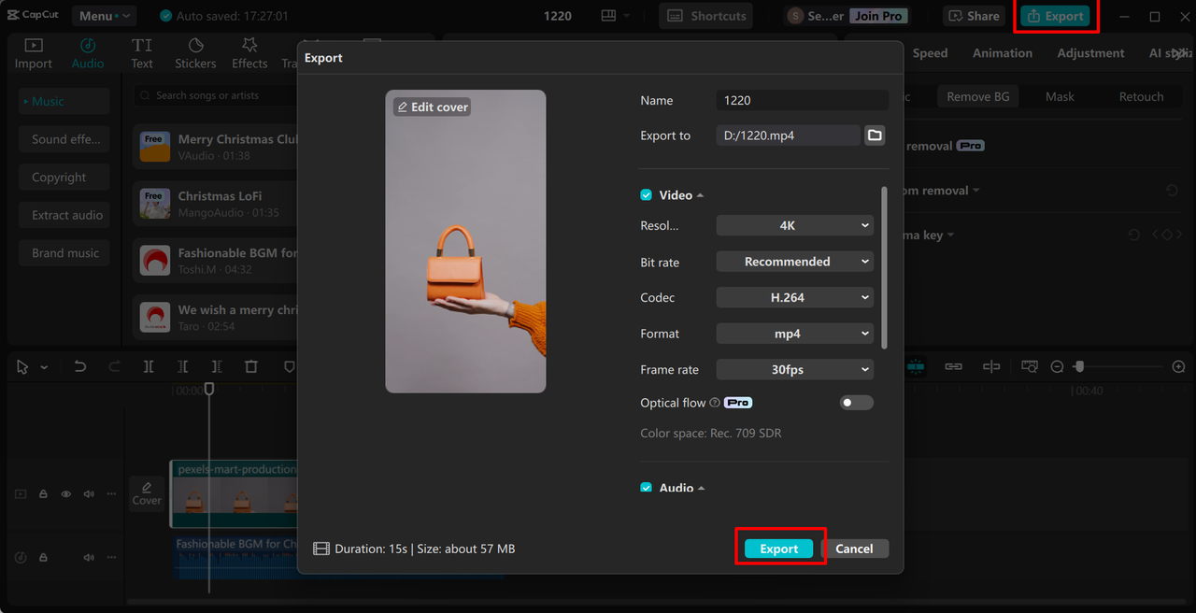The image size is (1196, 613).
Task: Switch to the Audio tab
Action: 88,52
